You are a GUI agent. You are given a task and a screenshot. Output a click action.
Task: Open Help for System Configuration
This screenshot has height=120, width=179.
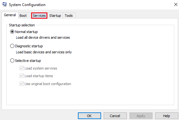click(167, 116)
